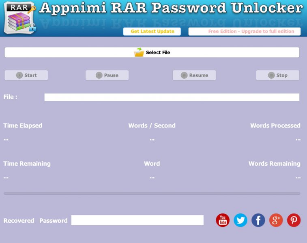Resume the password recovery process

(194, 75)
